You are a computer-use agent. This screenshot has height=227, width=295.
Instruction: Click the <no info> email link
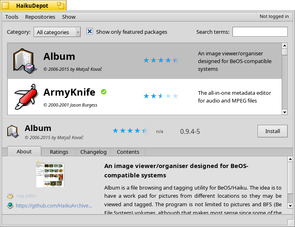[x=26, y=196]
